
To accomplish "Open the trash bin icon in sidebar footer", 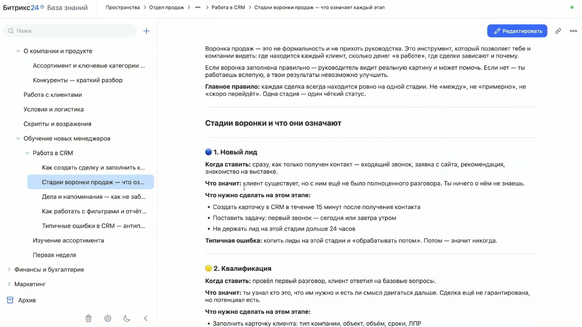I will [89, 319].
